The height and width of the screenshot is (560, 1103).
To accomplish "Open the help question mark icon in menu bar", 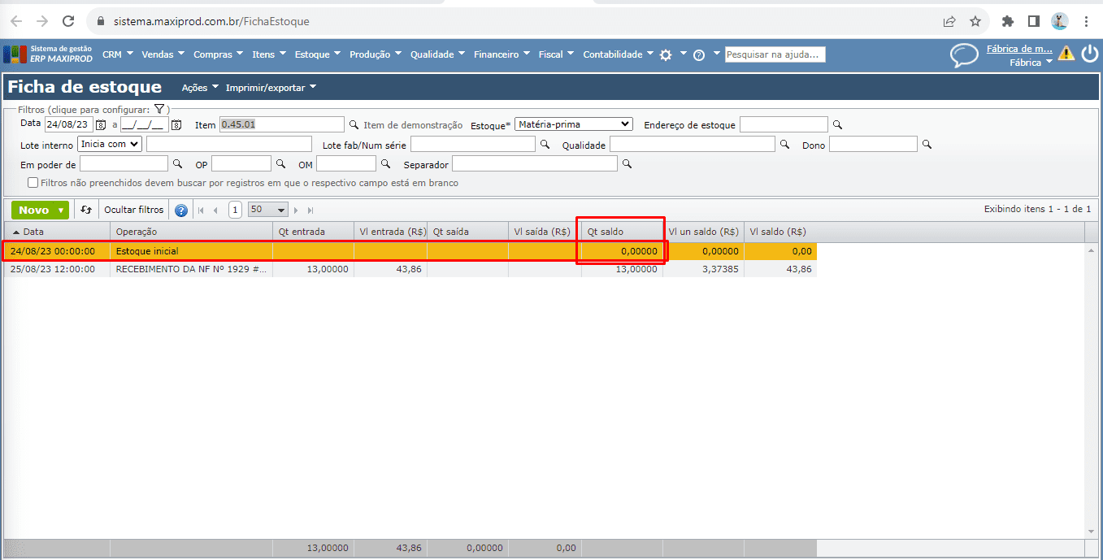I will (x=698, y=55).
